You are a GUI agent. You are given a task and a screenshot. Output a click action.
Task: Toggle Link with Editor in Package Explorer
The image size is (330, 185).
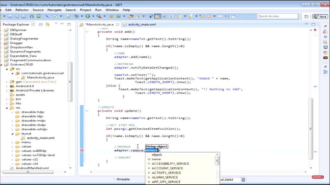click(x=48, y=25)
